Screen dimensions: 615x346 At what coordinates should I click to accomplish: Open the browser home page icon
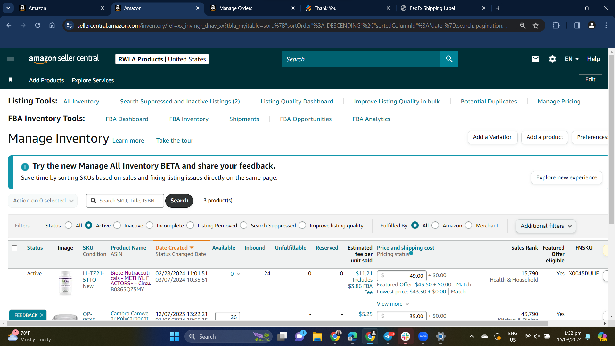tap(52, 25)
